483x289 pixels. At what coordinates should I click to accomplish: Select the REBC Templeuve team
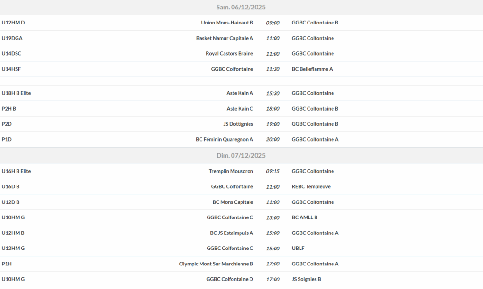311,187
